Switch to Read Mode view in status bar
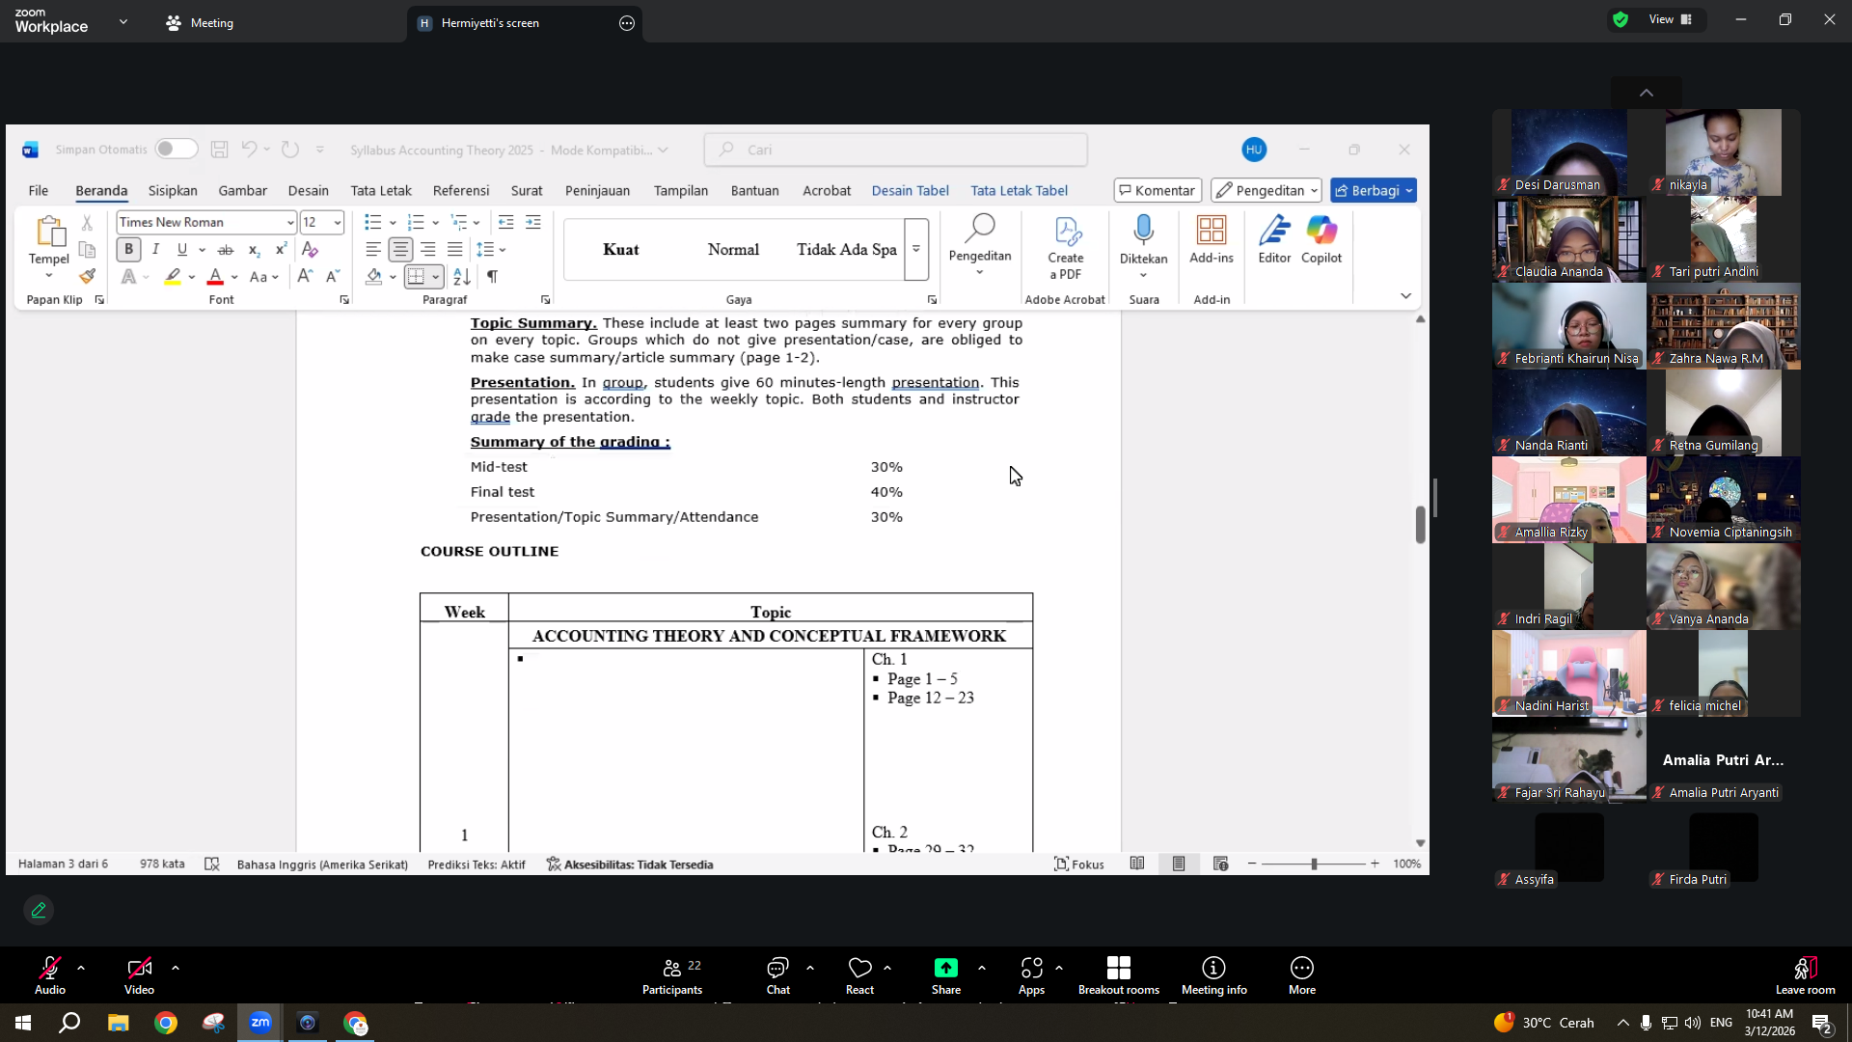The height and width of the screenshot is (1042, 1852). click(1137, 864)
